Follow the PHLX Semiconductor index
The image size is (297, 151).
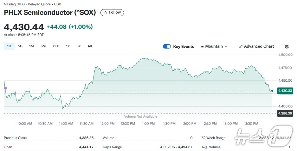[112, 12]
